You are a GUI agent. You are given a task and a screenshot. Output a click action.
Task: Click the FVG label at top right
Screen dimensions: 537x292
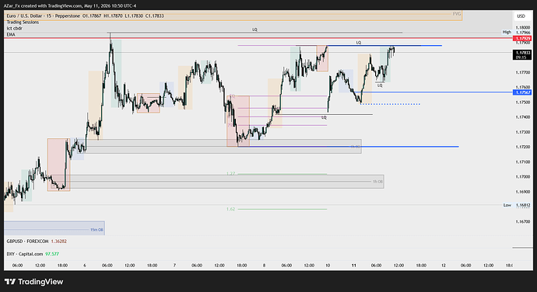point(457,14)
